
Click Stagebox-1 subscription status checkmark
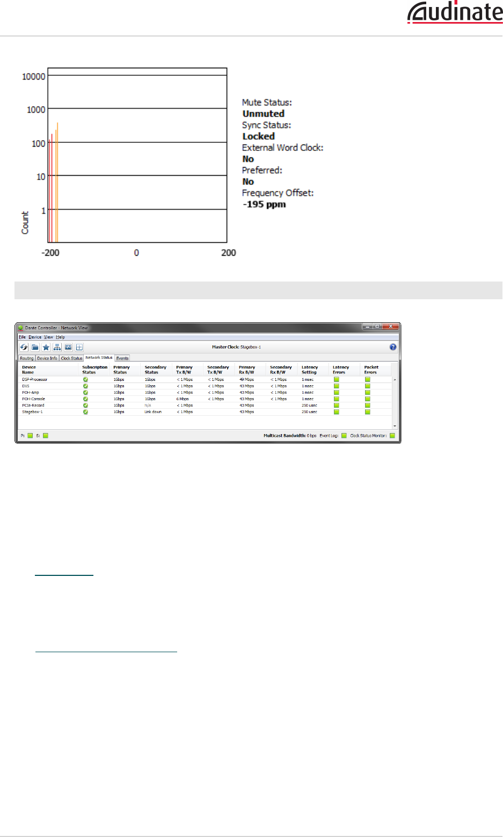[85, 412]
